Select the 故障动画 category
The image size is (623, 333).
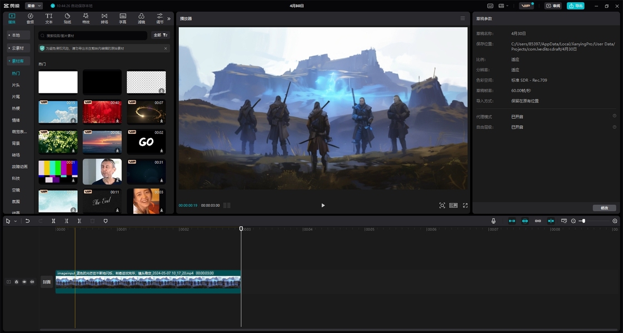click(x=20, y=167)
